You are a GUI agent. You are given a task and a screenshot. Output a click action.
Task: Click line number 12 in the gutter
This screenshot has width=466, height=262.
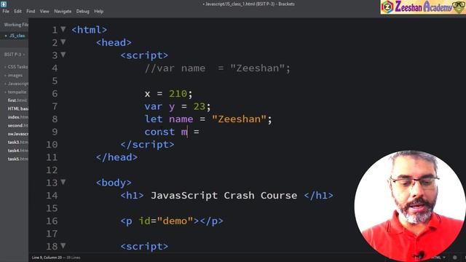(x=52, y=170)
